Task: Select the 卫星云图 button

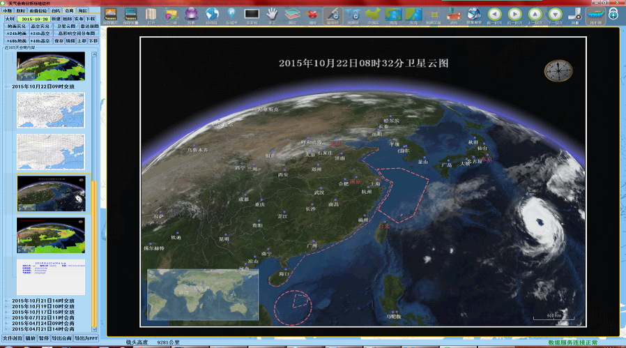Action: [66, 27]
